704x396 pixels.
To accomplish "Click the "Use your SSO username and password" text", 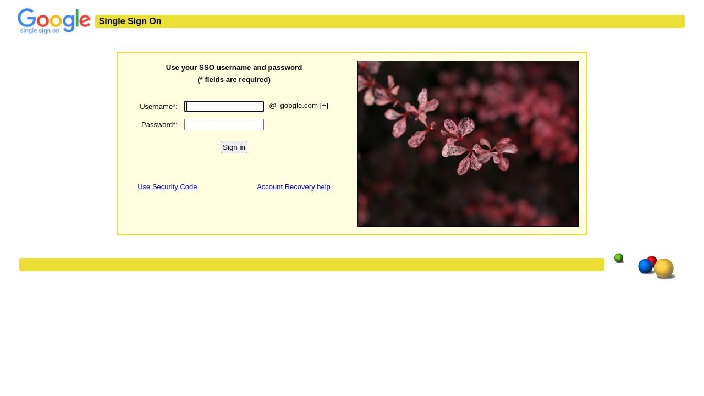I will pyautogui.click(x=234, y=68).
